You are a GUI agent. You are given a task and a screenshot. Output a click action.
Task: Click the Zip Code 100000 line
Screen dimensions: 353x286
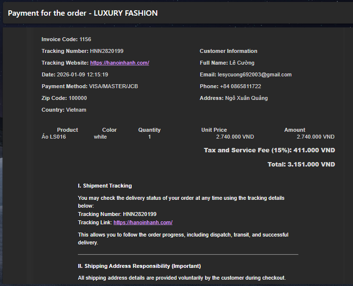pyautogui.click(x=64, y=98)
